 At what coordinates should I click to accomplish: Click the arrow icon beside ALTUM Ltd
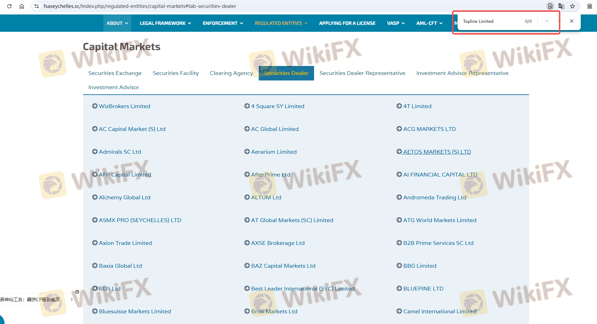pos(247,197)
